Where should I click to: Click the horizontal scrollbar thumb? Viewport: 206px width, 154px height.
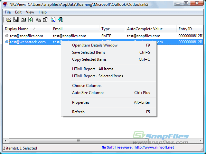(x=79, y=141)
